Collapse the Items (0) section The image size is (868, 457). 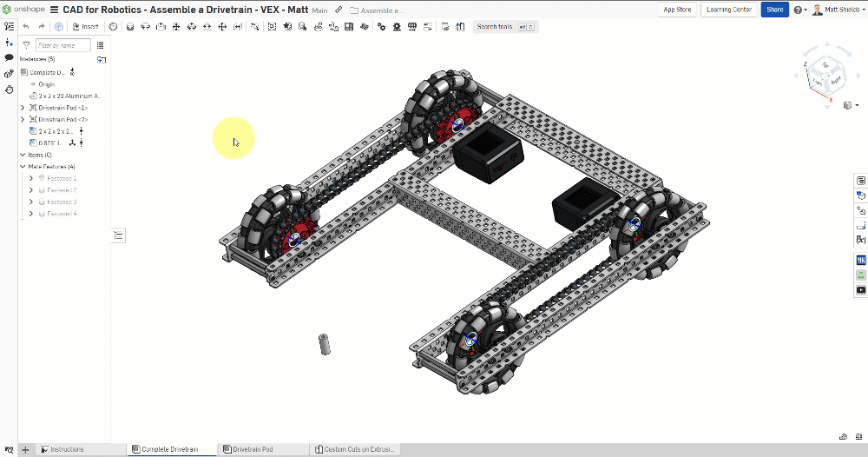tap(23, 155)
